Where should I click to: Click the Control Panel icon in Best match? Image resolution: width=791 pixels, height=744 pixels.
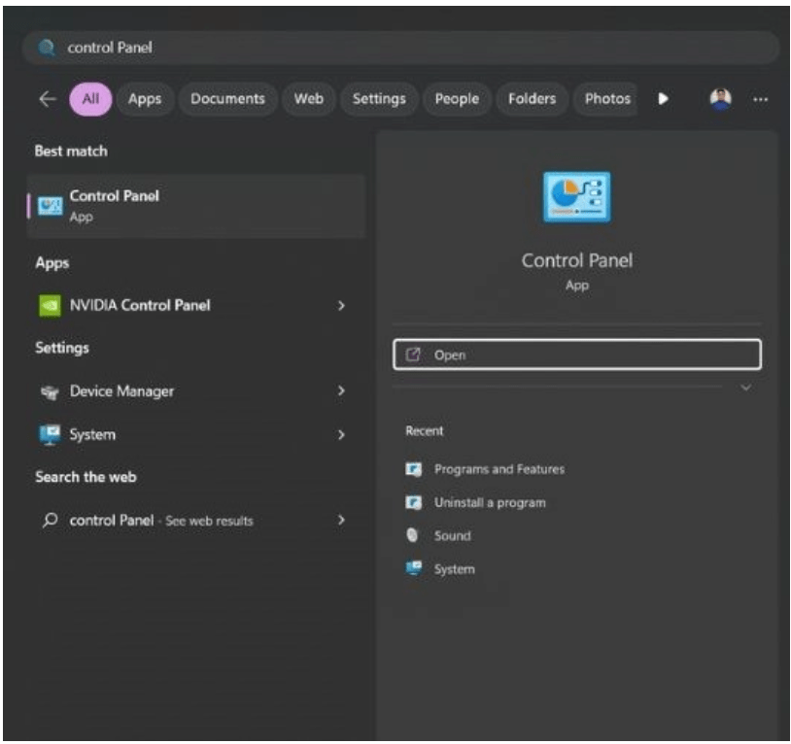point(50,206)
